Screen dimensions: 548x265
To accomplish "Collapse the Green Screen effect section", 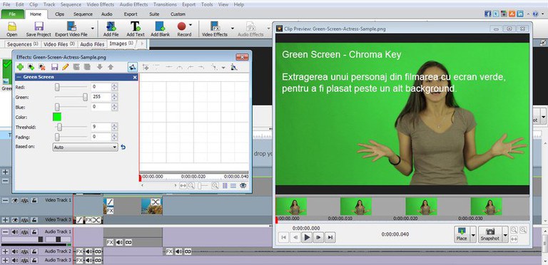I will coord(19,77).
